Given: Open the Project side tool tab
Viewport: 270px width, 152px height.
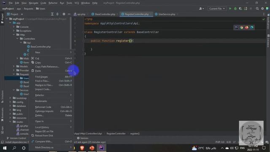Looking at the screenshot, I should (x=2, y=19).
